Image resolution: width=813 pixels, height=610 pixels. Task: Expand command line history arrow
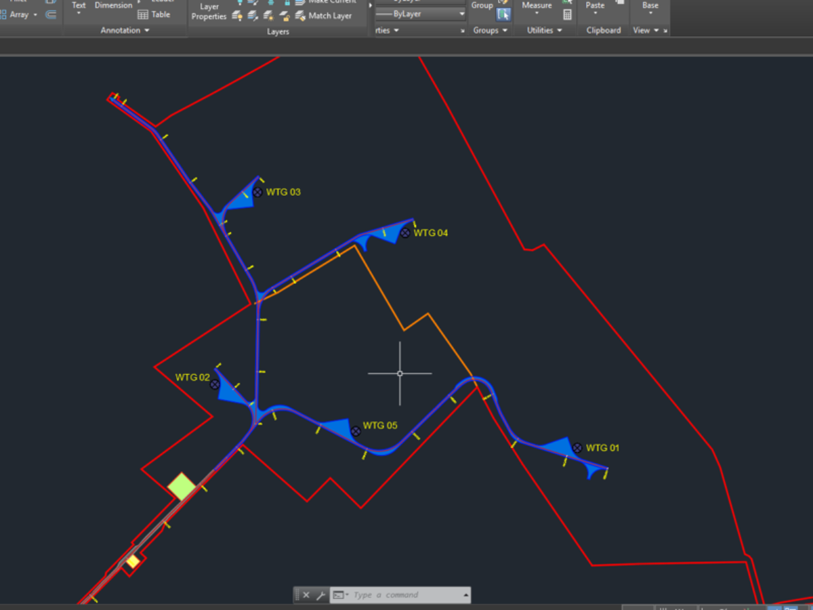click(x=465, y=595)
